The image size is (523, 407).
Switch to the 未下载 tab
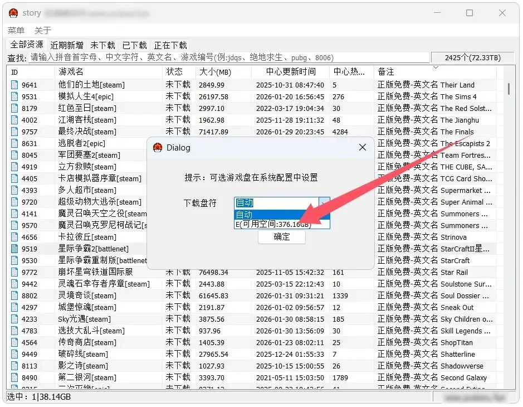coord(102,45)
